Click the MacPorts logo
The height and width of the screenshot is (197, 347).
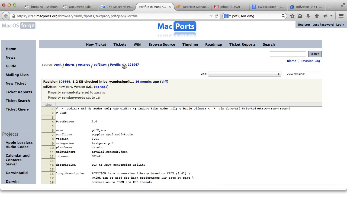(x=177, y=26)
